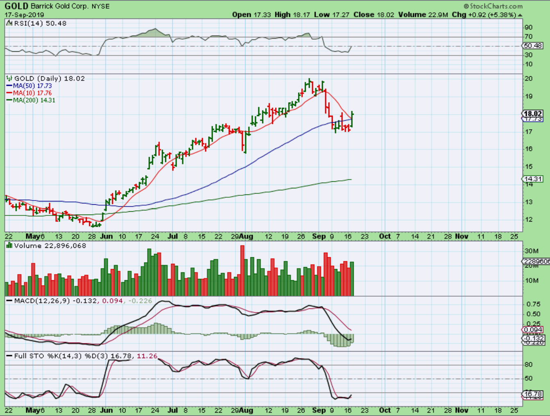Click the 0.094 MACD signal tag on the right axis
The image size is (550, 416).
tap(533, 330)
